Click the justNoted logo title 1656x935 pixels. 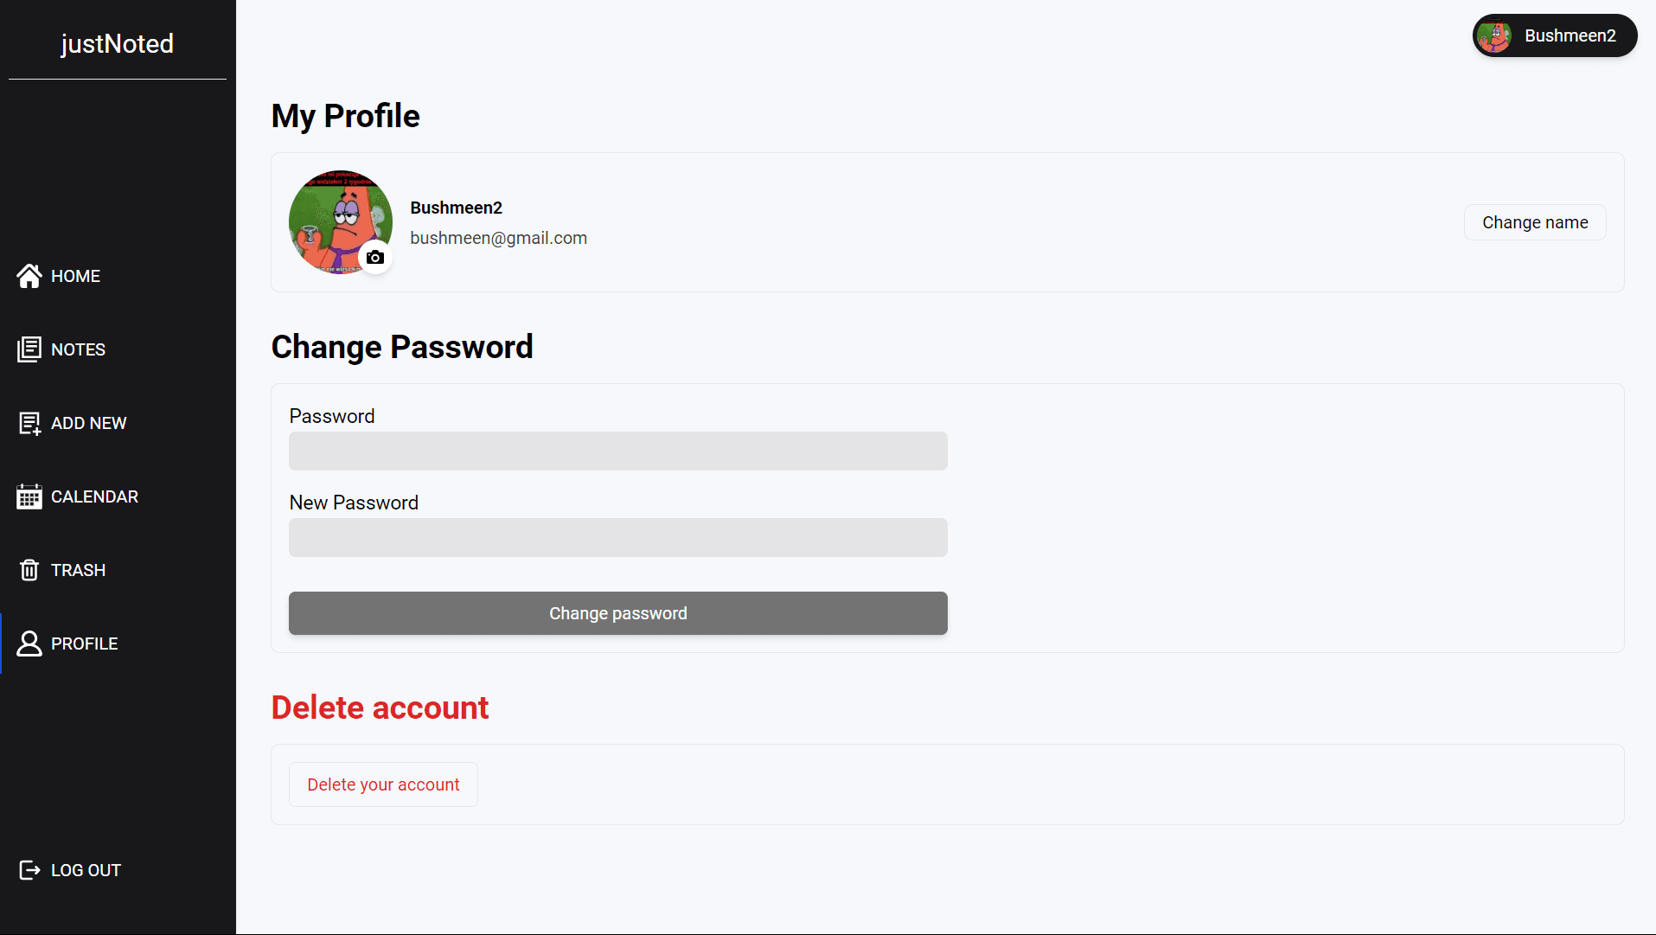tap(118, 43)
